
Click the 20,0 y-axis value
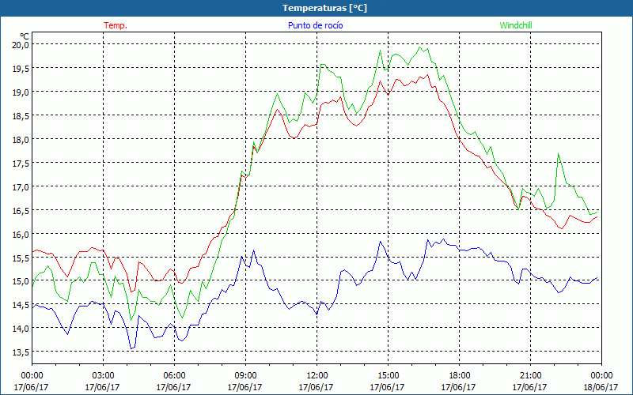pos(21,45)
